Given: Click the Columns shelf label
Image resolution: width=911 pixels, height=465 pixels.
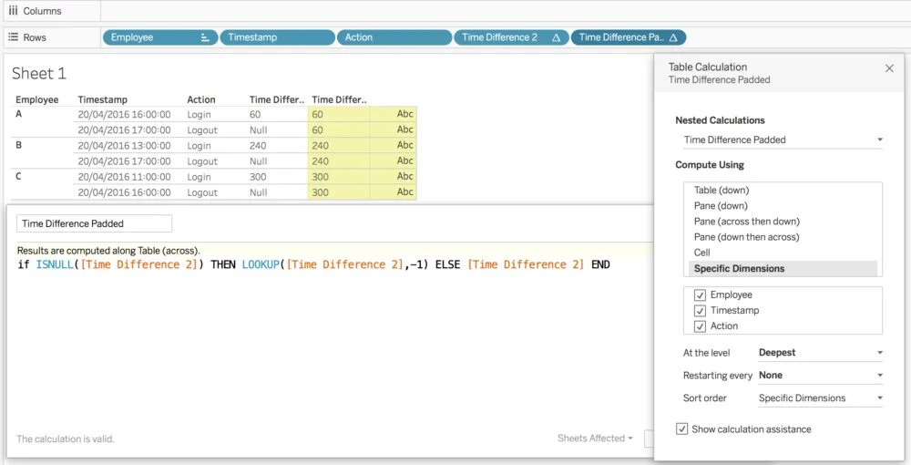Looking at the screenshot, I should (43, 11).
